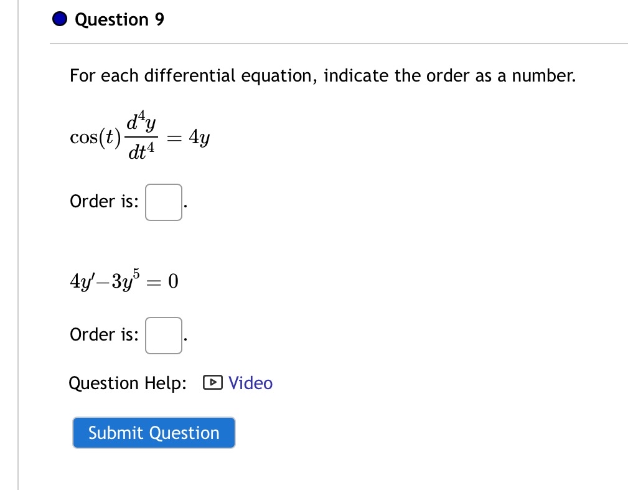Click the equation 4y' minus 3y^5 equals 0
Image resolution: width=628 pixels, height=490 pixels.
[x=123, y=280]
